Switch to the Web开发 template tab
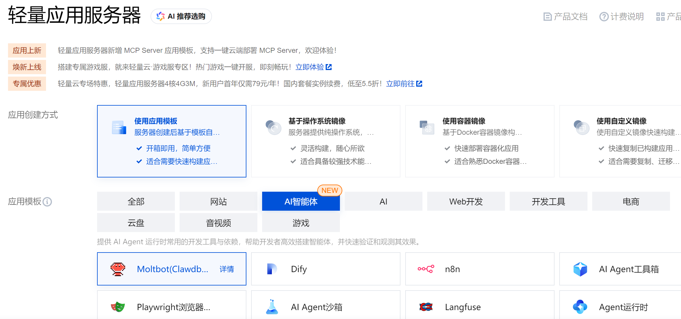The width and height of the screenshot is (681, 319). (466, 201)
